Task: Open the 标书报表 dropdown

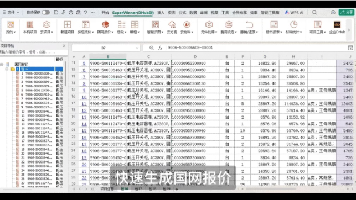Action: pyautogui.click(x=274, y=28)
